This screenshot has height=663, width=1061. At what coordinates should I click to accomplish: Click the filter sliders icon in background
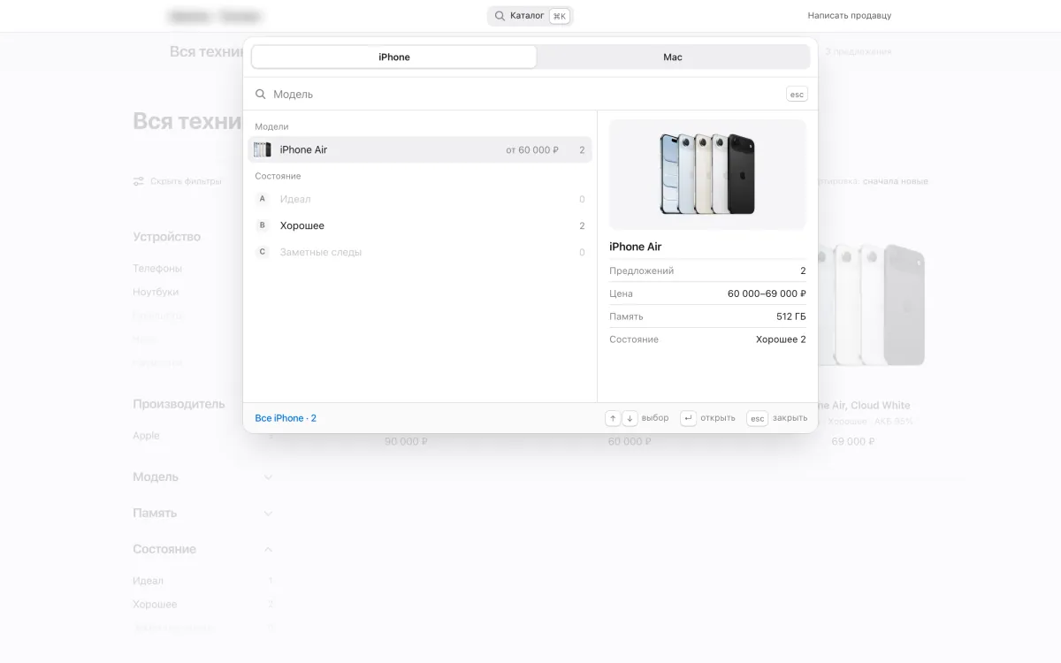tap(139, 181)
